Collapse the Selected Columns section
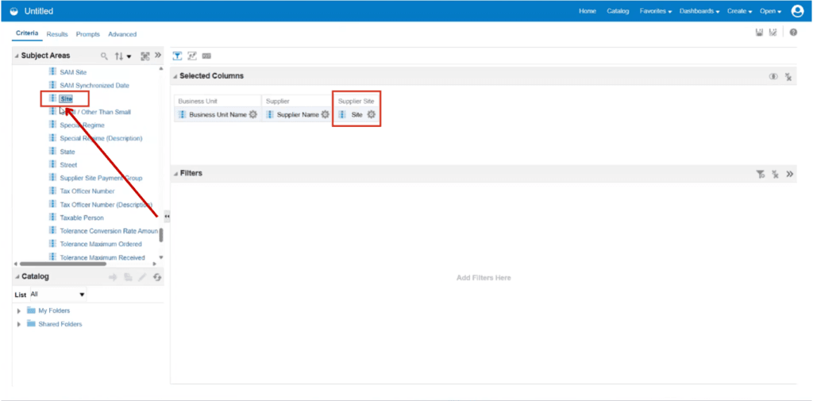Viewport: 813px width, 401px height. coord(175,76)
